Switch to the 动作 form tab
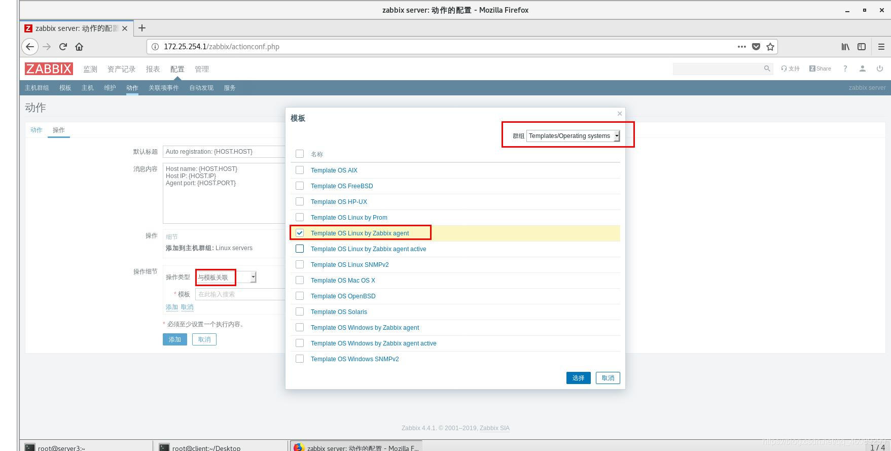891x451 pixels. coord(37,130)
